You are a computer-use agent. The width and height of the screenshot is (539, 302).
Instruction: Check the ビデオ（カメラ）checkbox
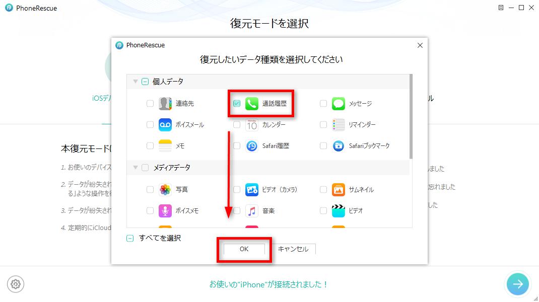[236, 189]
